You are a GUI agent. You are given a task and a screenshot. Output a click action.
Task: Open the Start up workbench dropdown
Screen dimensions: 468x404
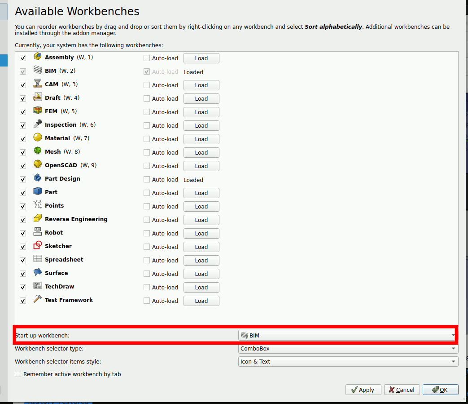[x=348, y=335]
